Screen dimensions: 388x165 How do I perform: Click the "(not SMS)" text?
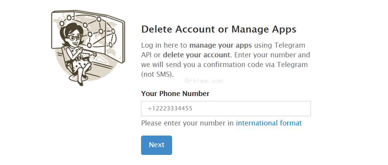coord(157,74)
